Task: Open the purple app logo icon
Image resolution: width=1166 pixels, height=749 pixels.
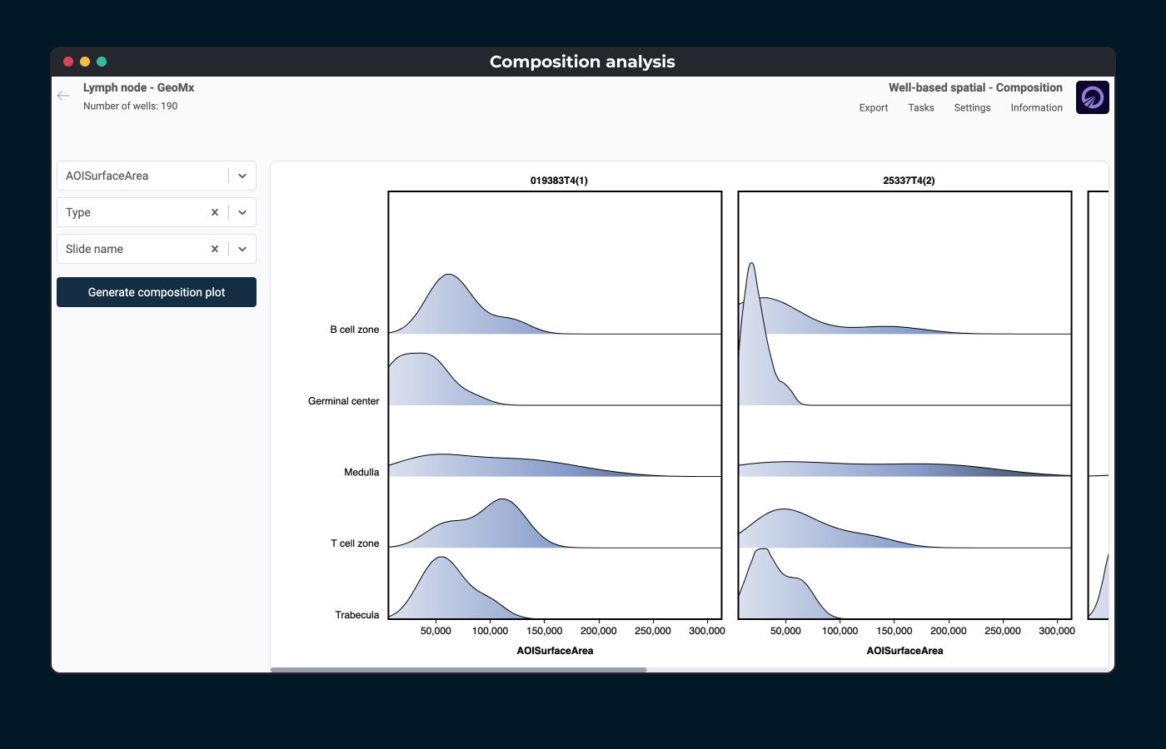Action: 1092,97
